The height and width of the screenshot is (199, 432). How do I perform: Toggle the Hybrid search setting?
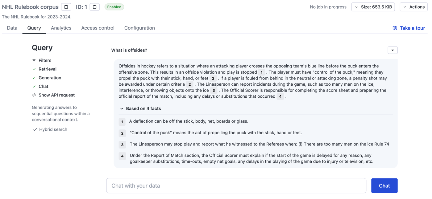(35, 129)
